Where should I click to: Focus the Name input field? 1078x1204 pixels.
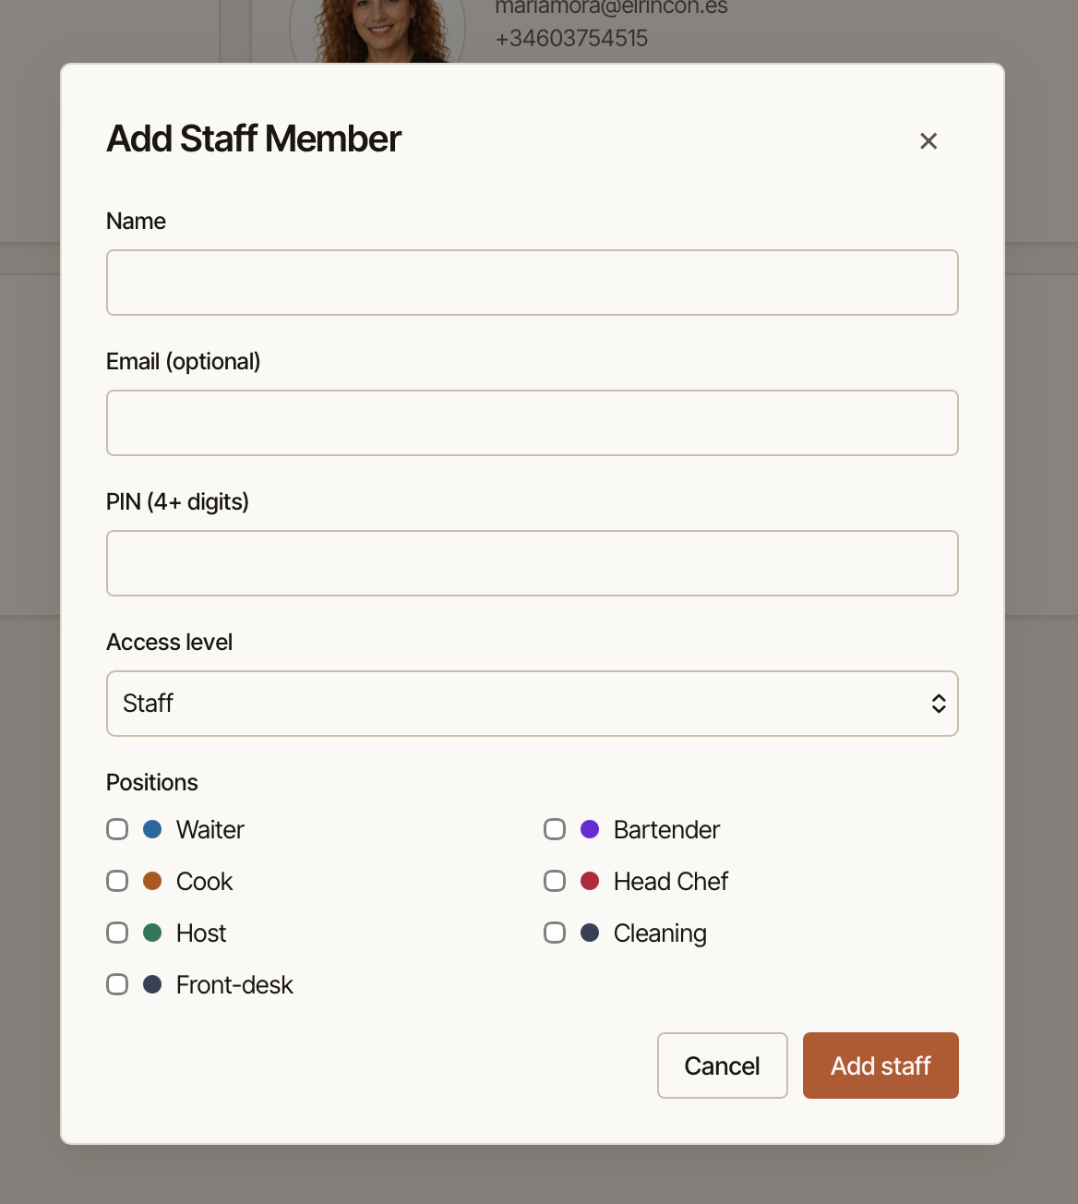click(x=533, y=283)
